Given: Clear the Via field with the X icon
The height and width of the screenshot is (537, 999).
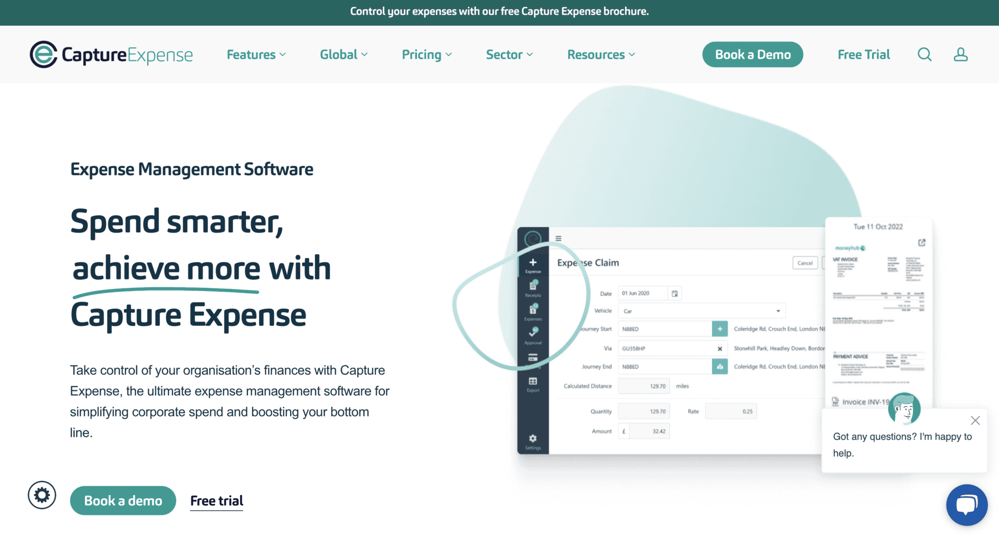Looking at the screenshot, I should [x=719, y=348].
